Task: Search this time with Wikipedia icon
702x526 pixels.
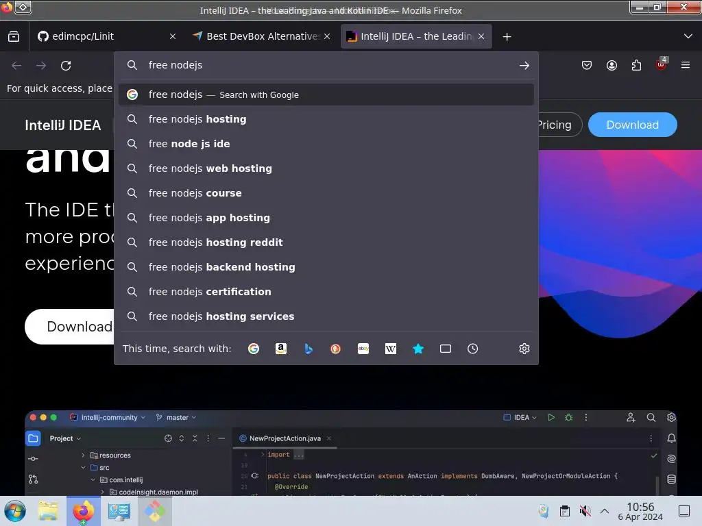Action: 390,349
